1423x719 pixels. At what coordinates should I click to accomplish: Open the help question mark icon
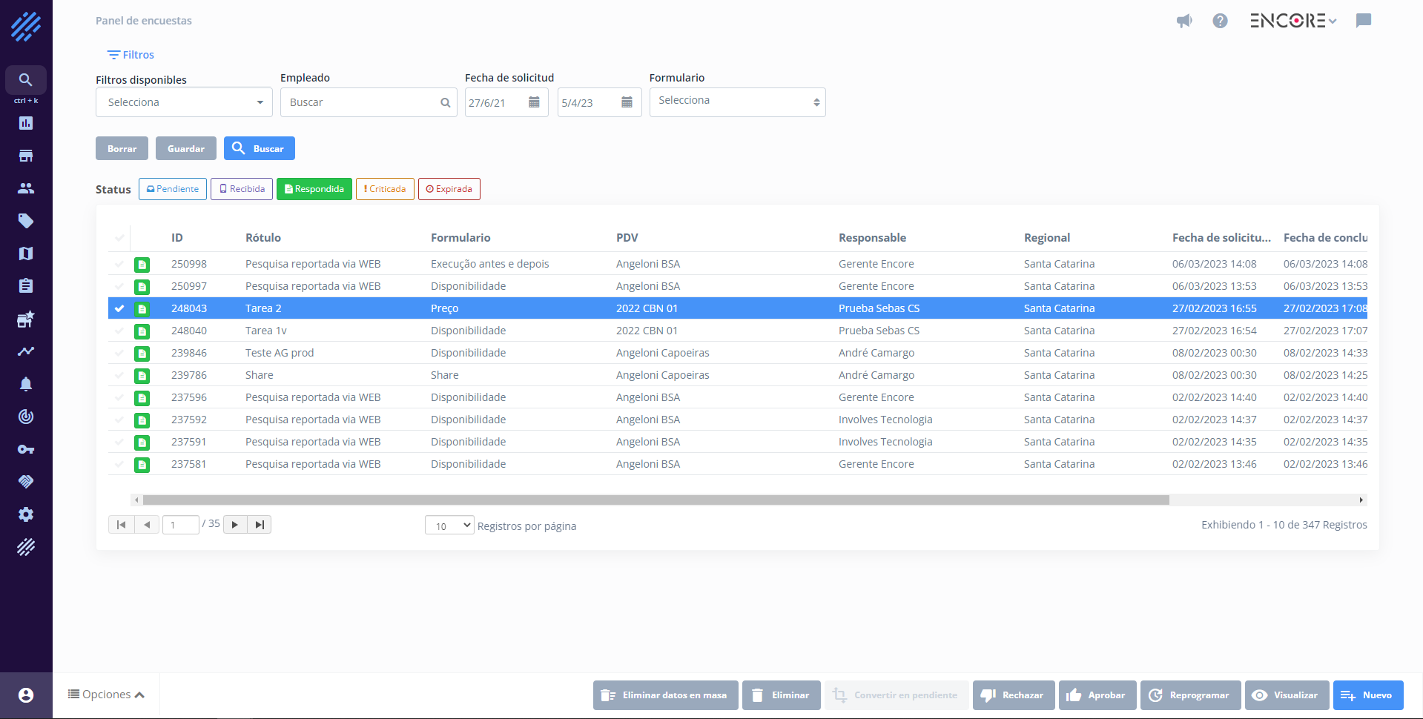click(x=1220, y=21)
